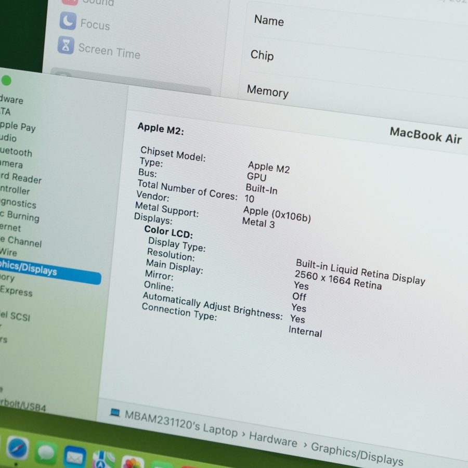The width and height of the screenshot is (468, 468).
Task: Click the Automatically Adjust Brightness: label
Action: (212, 305)
